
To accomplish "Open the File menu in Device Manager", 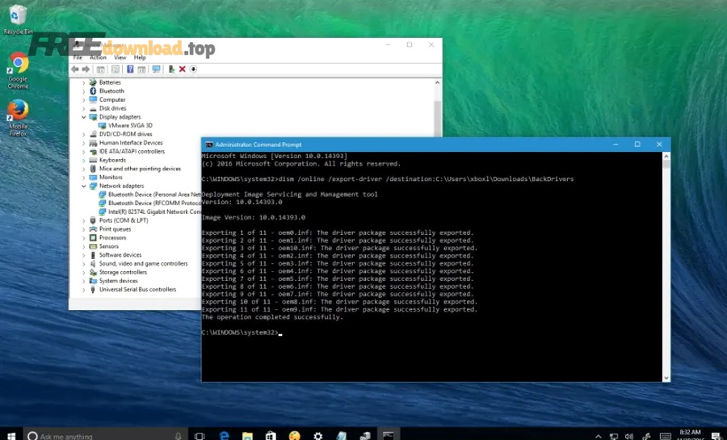I will pos(78,57).
